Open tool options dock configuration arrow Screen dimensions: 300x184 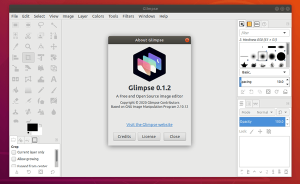56,140
